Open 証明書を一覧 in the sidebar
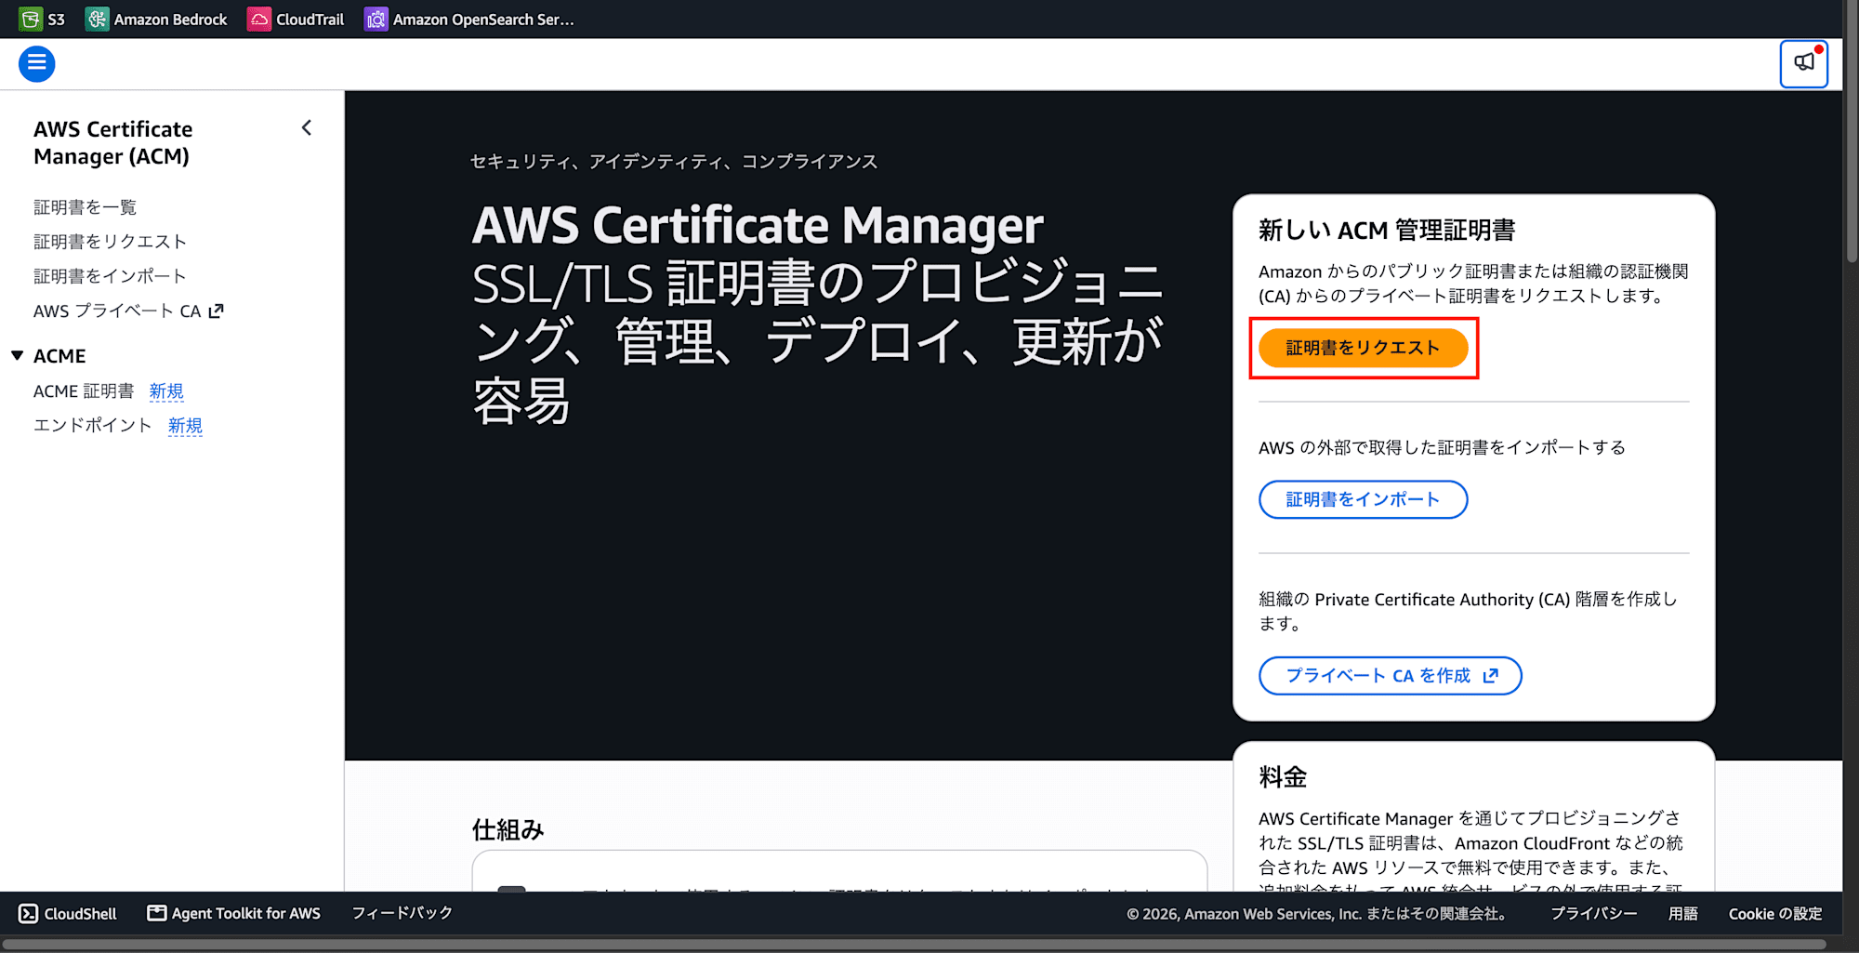 click(86, 206)
